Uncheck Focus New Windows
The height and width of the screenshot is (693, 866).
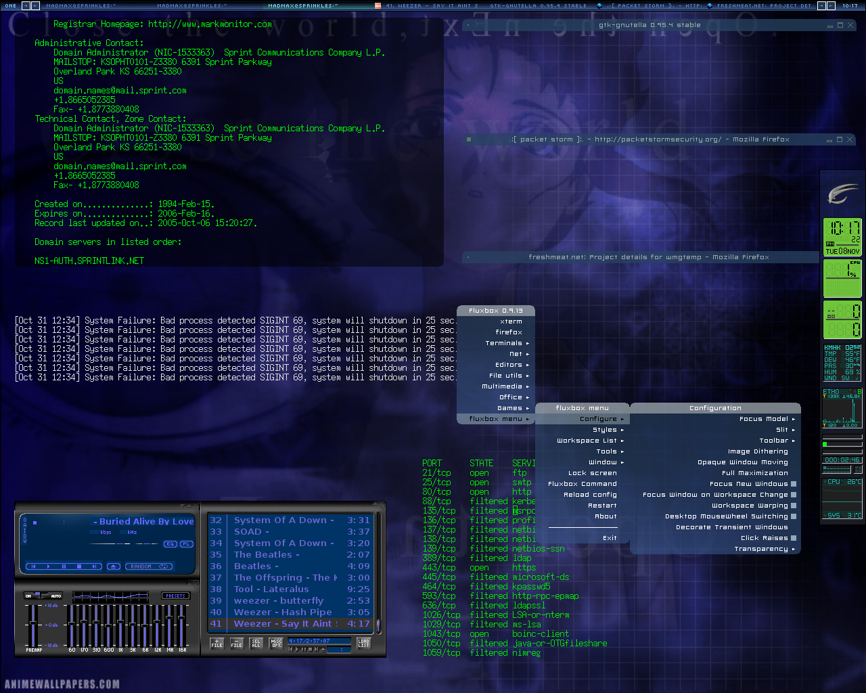pos(715,484)
